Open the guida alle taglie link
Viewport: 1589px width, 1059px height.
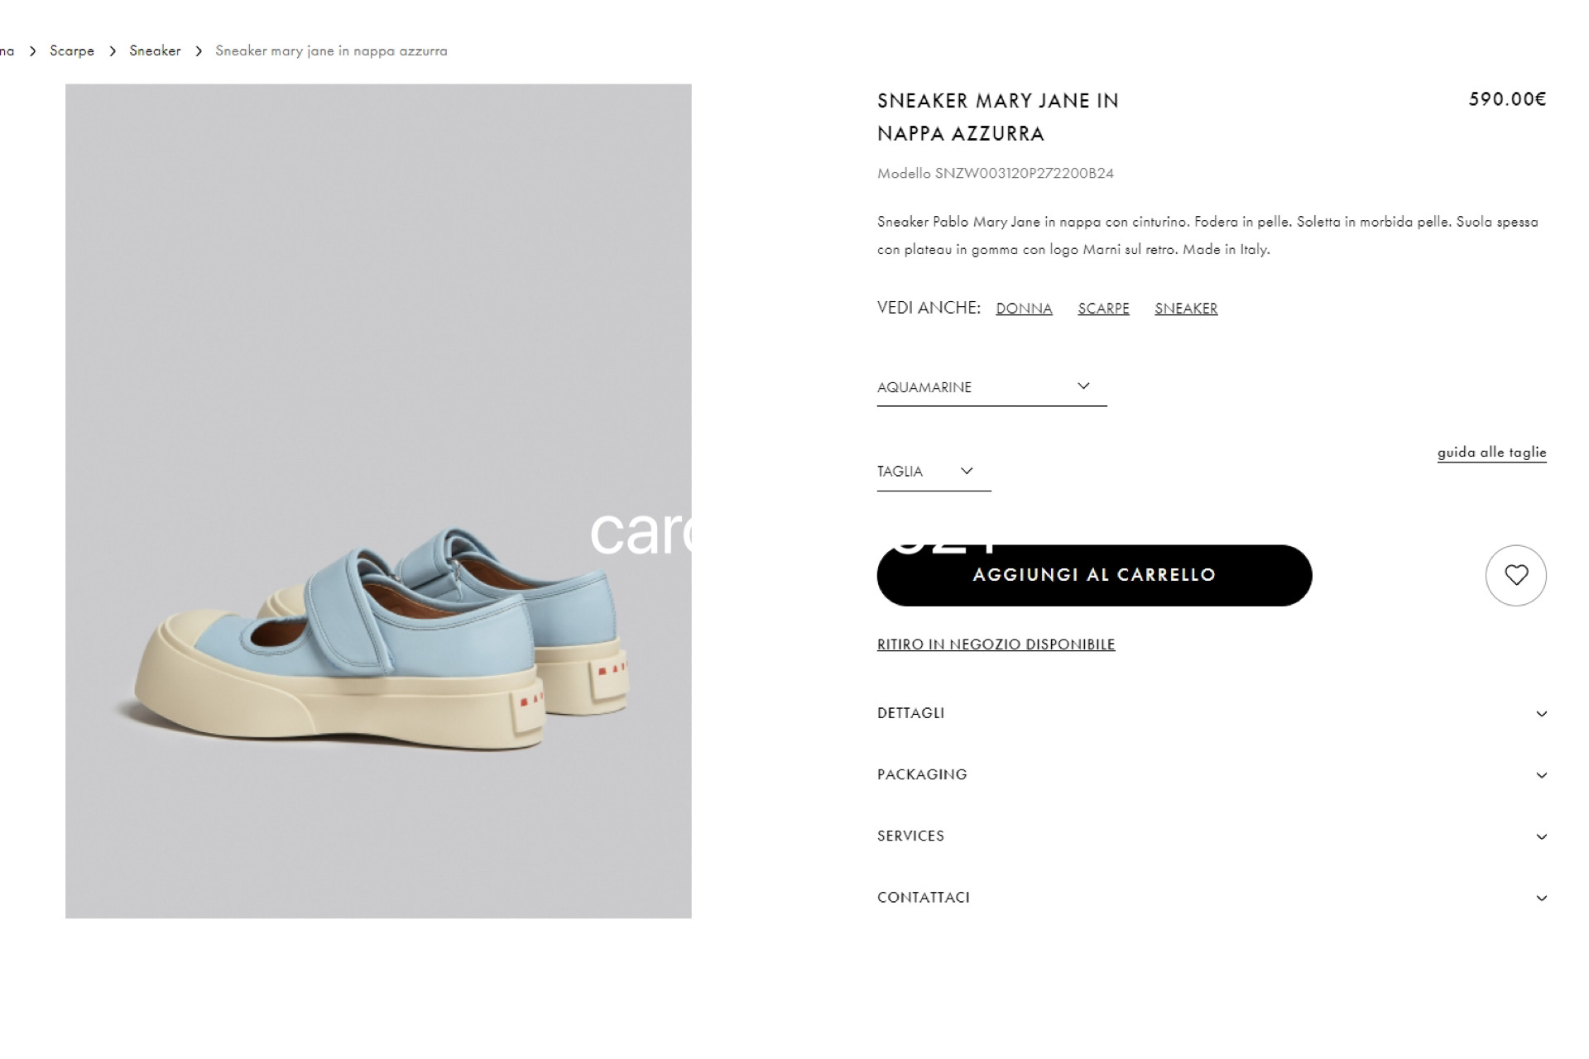[1491, 453]
